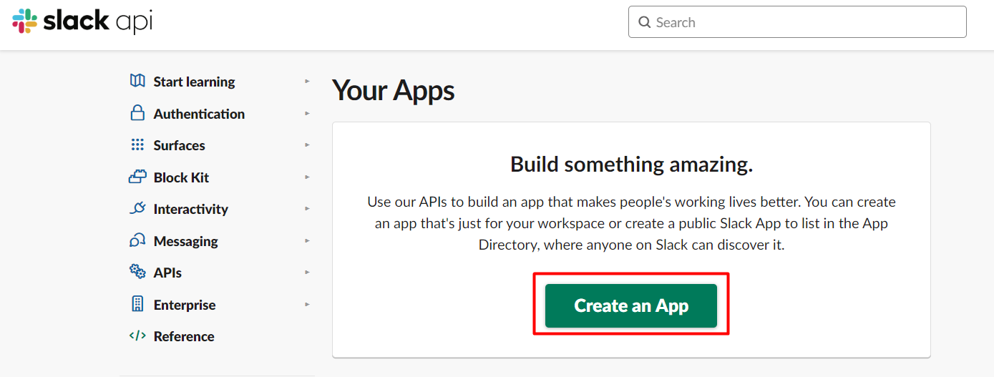Expand the Block Kit section arrow
The width and height of the screenshot is (994, 377).
pos(307,177)
